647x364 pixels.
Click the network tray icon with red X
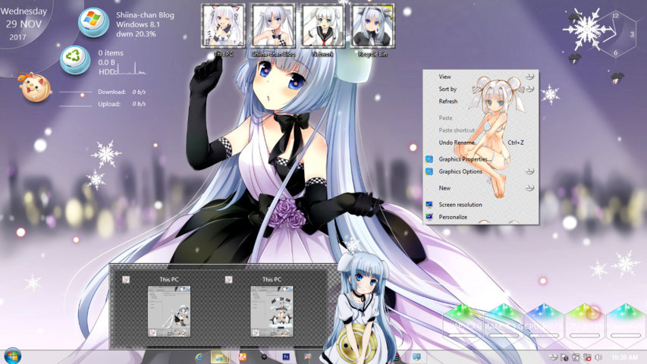tap(587, 357)
